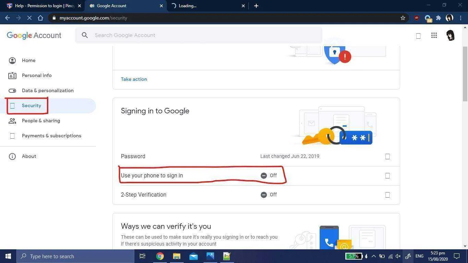Close the Google Account tab
Viewport: 468px width, 263px height.
pos(161,6)
